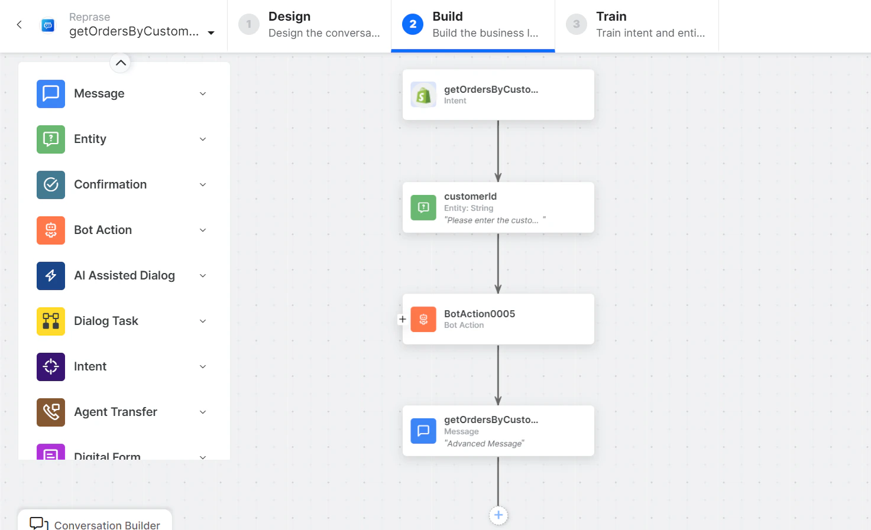The height and width of the screenshot is (530, 871).
Task: Open the bot name dropdown arrow
Action: (211, 33)
